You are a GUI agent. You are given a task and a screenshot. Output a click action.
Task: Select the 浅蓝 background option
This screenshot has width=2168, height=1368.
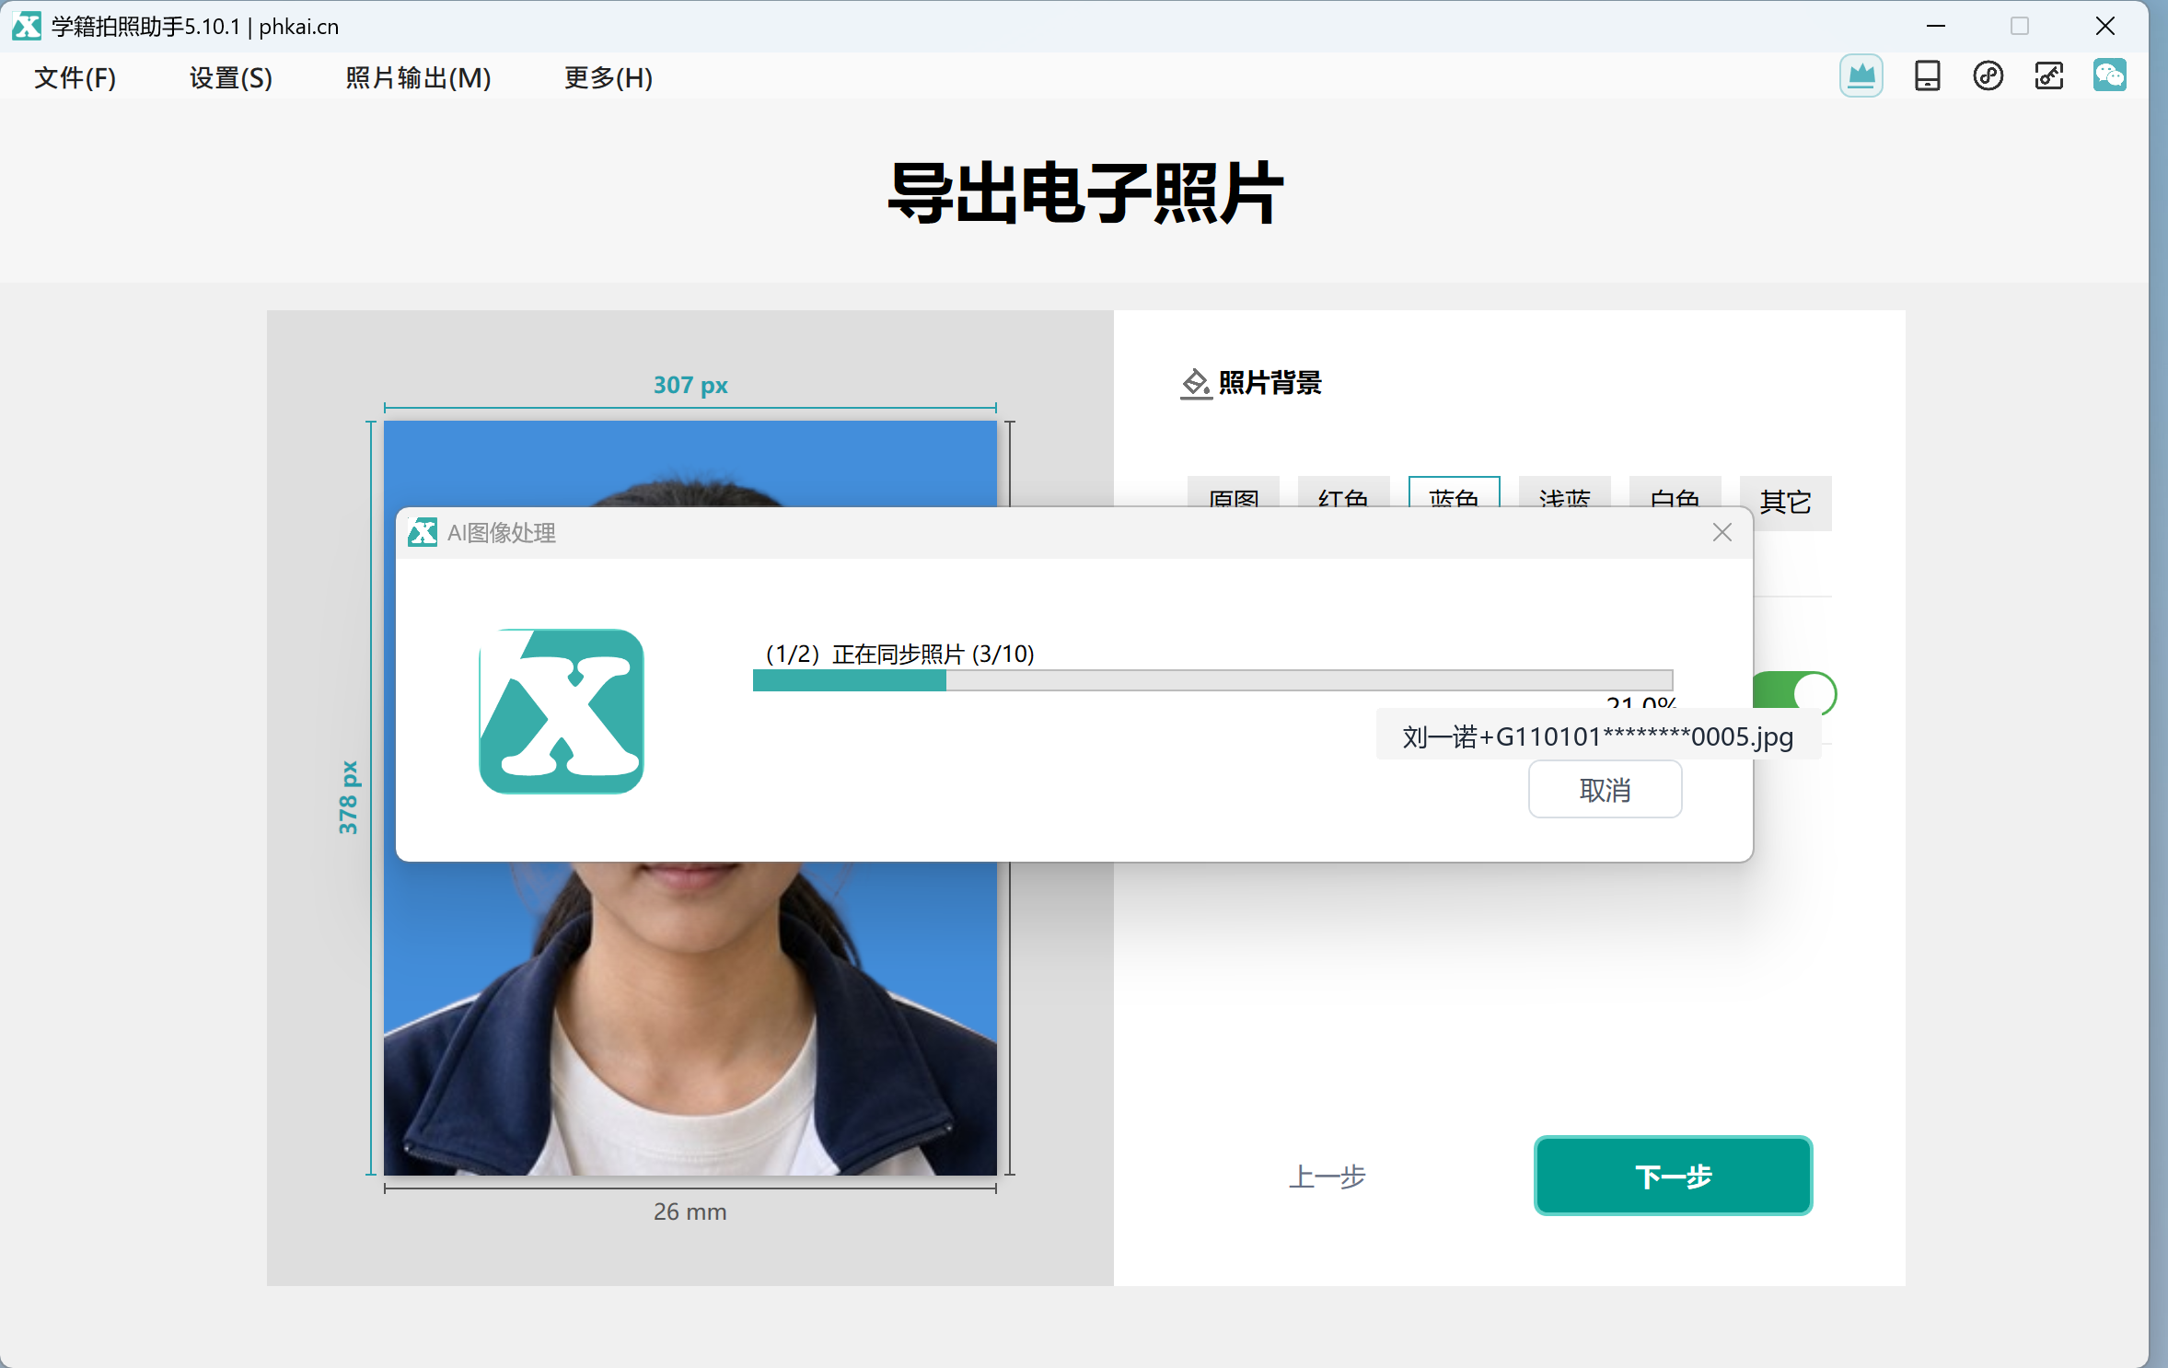point(1564,493)
